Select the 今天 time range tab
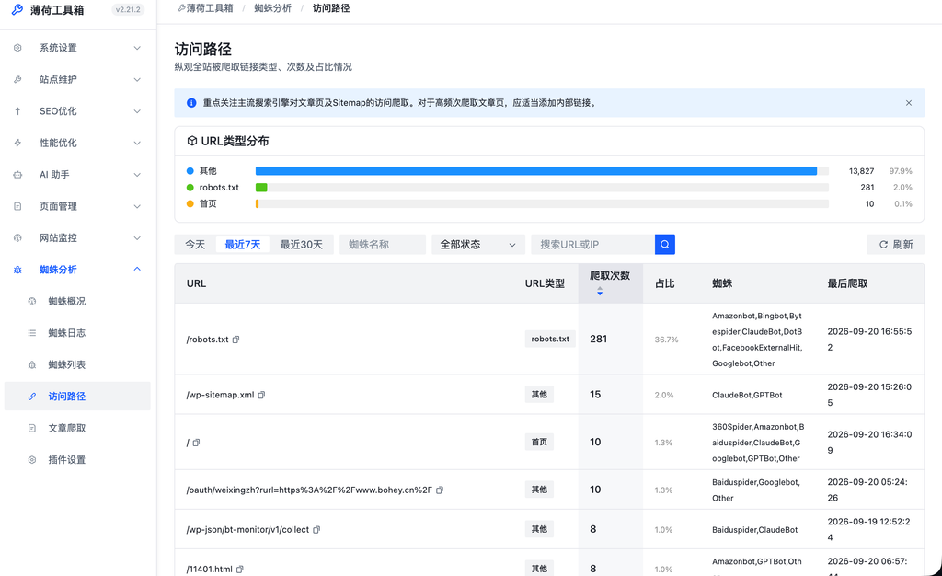Image resolution: width=942 pixels, height=576 pixels. point(195,245)
